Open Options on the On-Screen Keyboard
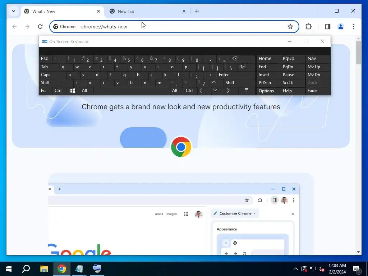Viewport: 368px width, 276px height. pyautogui.click(x=268, y=91)
